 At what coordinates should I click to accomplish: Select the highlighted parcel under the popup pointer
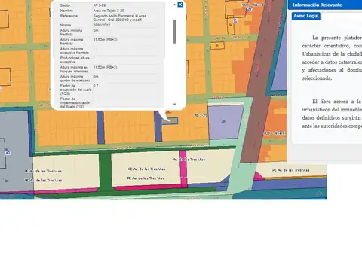pos(170,121)
